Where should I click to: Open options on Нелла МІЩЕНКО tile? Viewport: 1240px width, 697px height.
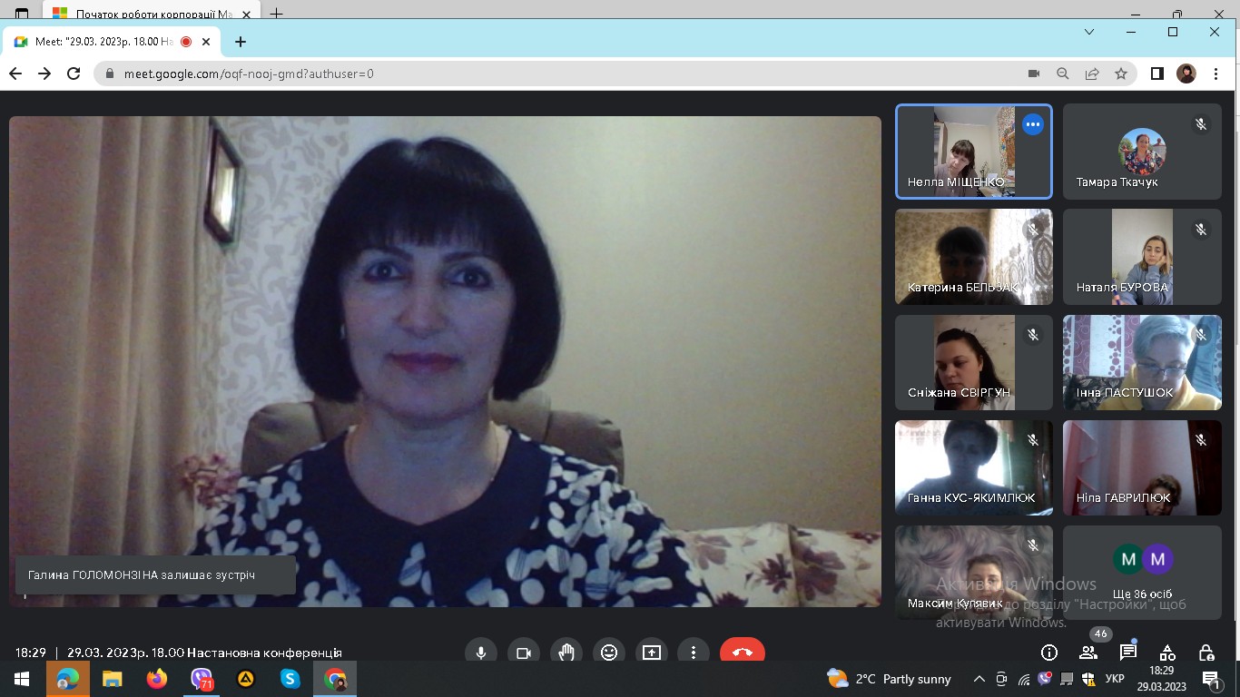point(1033,124)
